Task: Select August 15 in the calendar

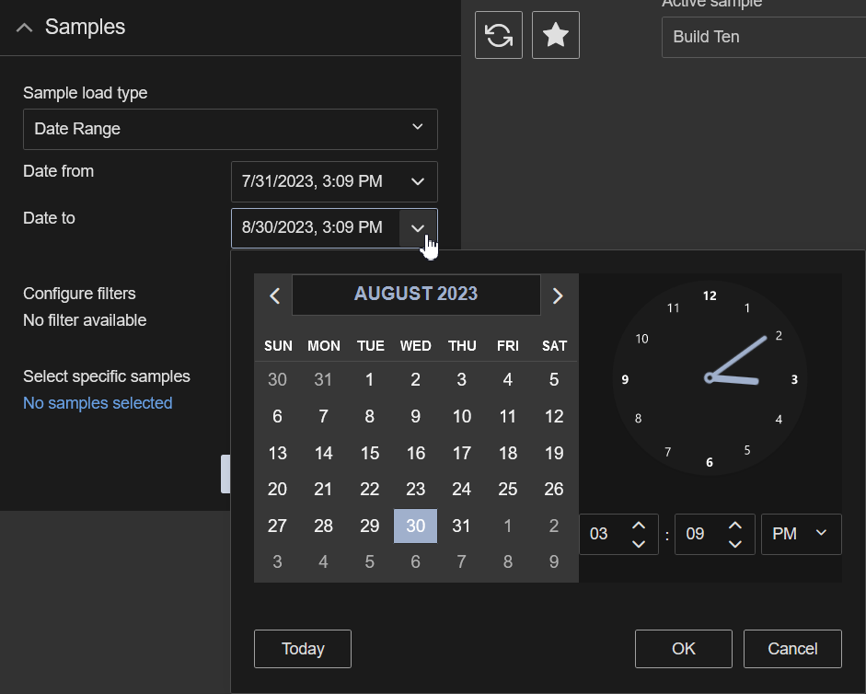Action: [370, 453]
